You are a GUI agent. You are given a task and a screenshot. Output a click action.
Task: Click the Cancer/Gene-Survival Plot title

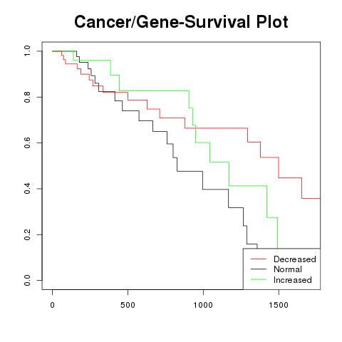(x=181, y=22)
